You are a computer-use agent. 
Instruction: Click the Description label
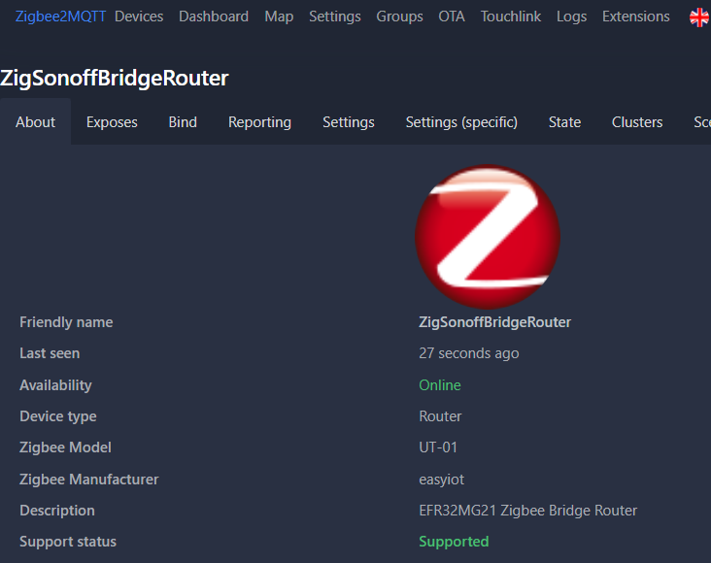pyautogui.click(x=57, y=511)
